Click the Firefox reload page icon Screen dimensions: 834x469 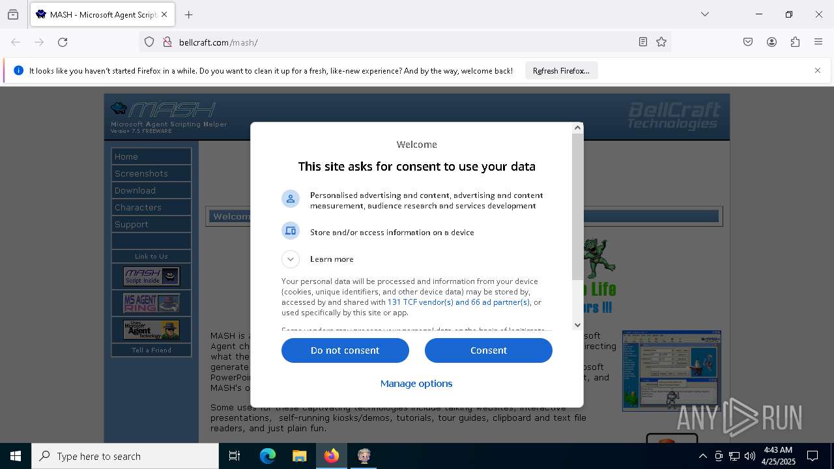63,42
